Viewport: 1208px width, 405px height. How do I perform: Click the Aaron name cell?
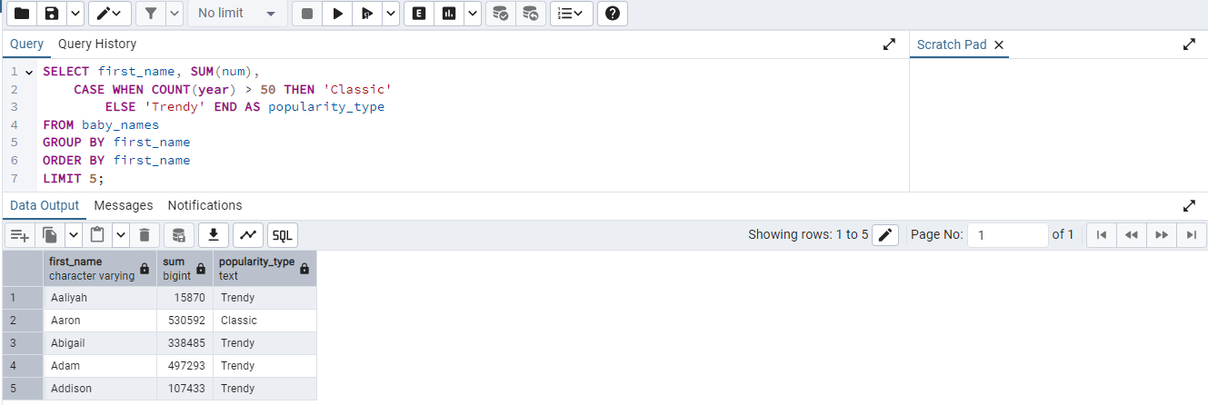point(100,321)
